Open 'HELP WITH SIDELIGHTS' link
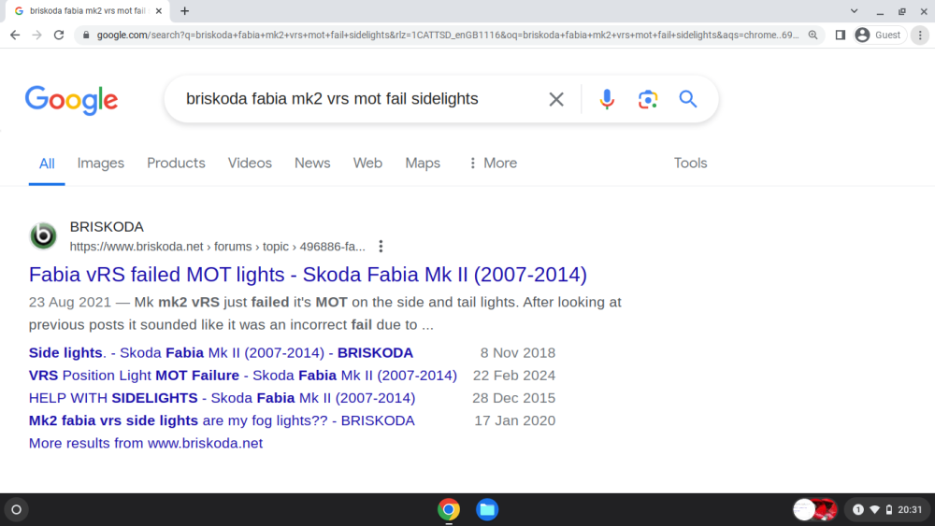Viewport: 935px width, 526px height. coord(222,398)
